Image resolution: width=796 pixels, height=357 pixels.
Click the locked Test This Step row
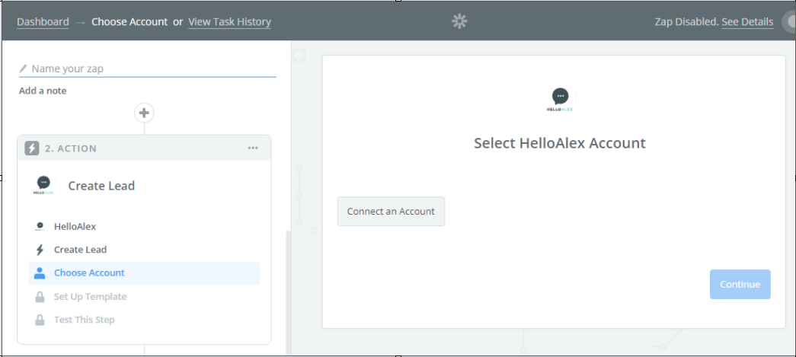pyautogui.click(x=144, y=320)
